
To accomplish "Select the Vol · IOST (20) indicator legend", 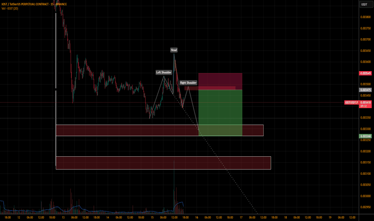I will click(x=10, y=8).
